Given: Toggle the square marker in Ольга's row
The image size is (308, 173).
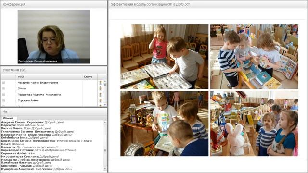Looking at the screenshot, I should point(3,88).
